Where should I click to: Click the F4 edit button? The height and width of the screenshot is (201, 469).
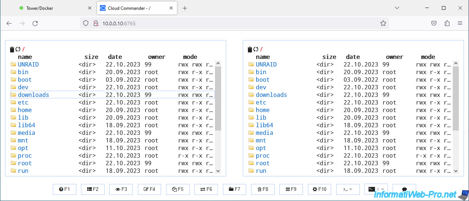(149, 189)
